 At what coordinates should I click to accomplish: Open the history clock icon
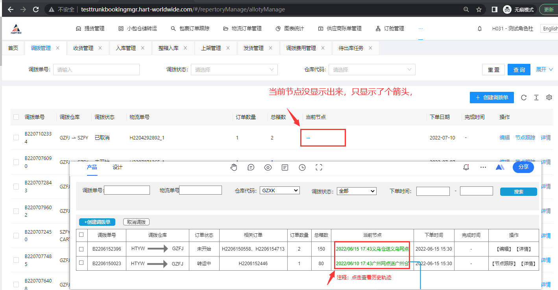click(302, 167)
